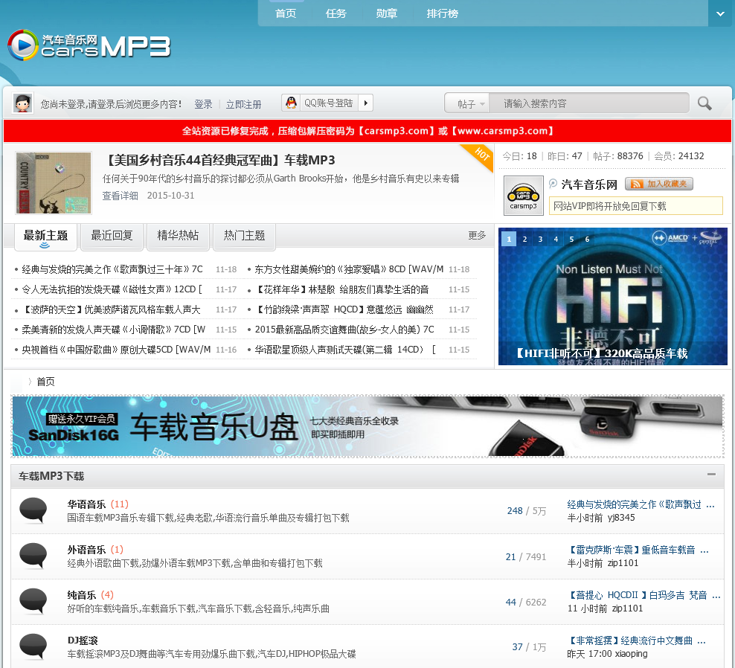Click the red site-repair announcement banner
Image resolution: width=735 pixels, height=668 pixels.
[367, 131]
